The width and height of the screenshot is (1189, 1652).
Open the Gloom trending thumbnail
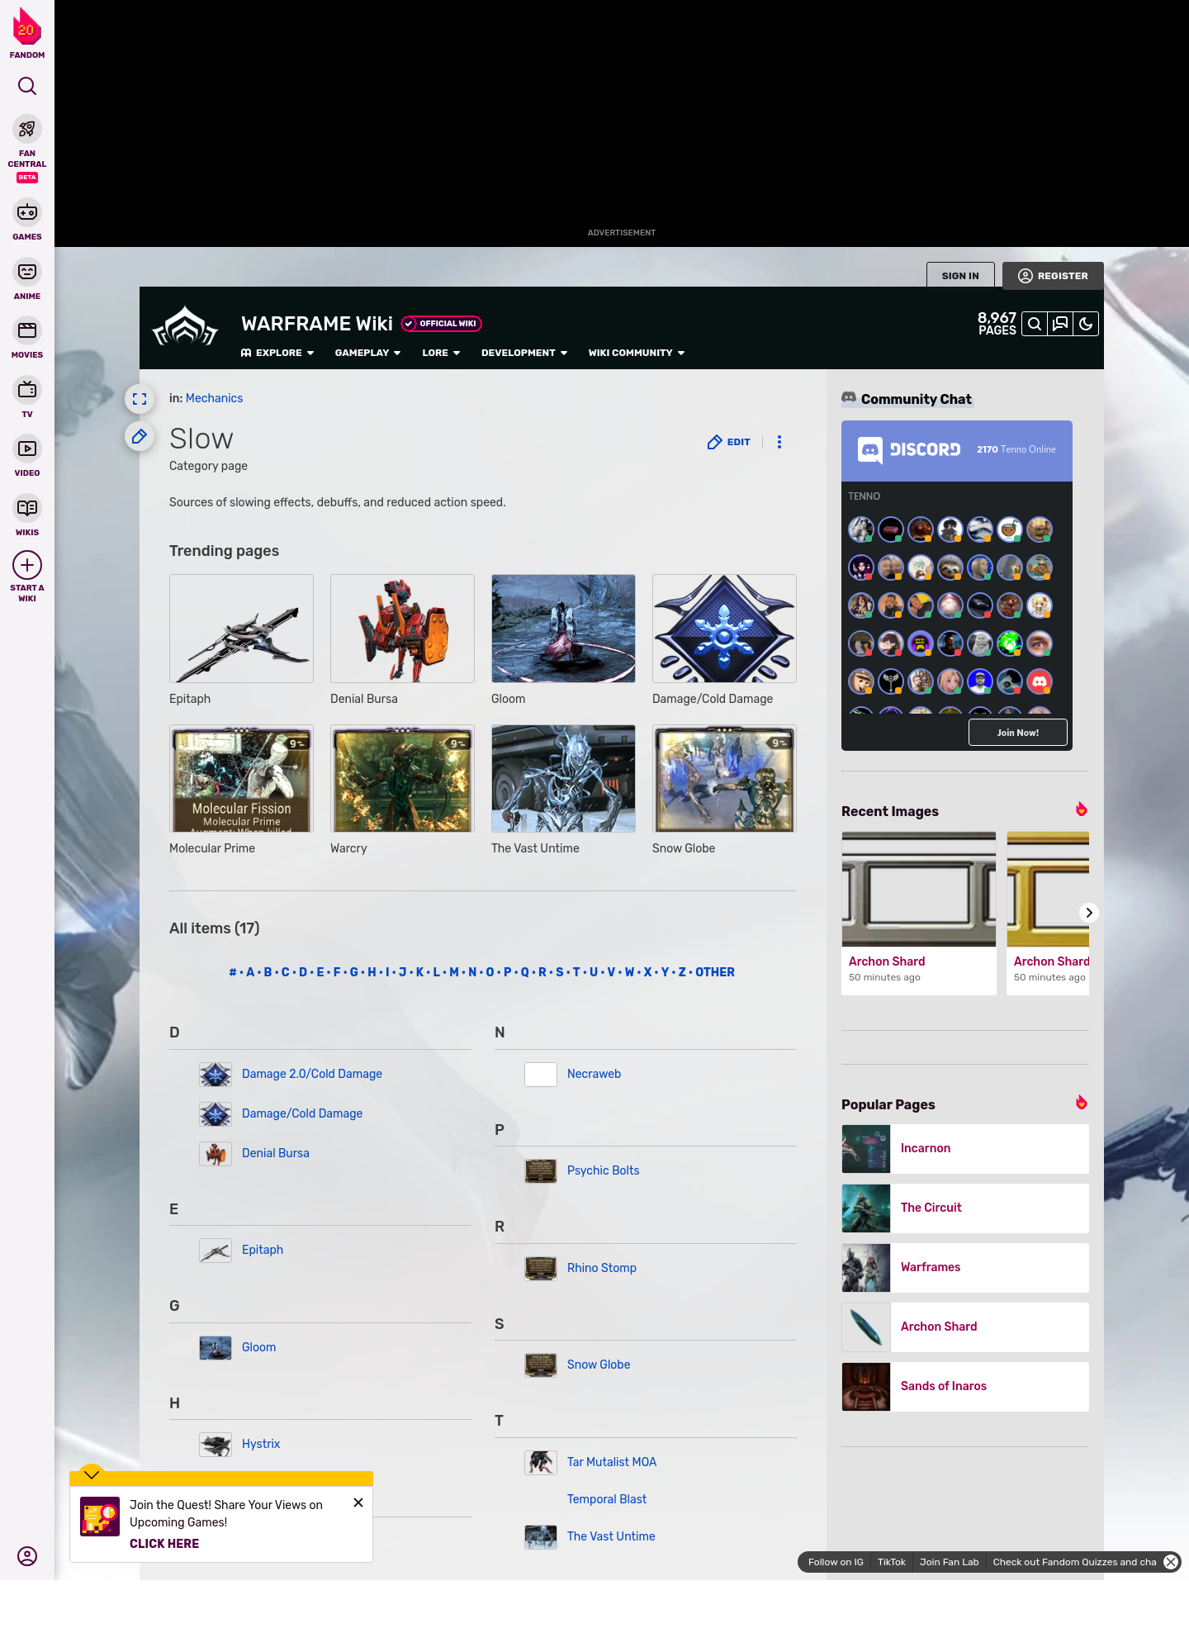click(x=563, y=629)
